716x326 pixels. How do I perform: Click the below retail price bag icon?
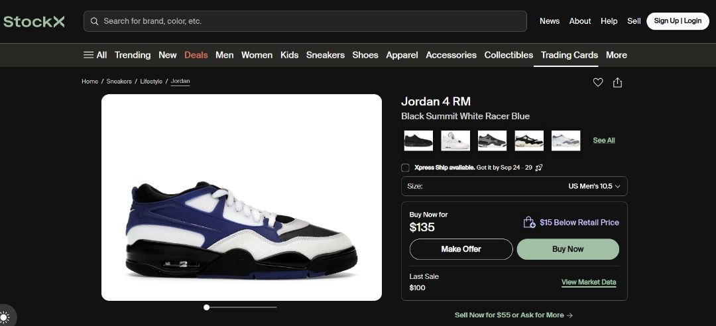[x=529, y=223]
